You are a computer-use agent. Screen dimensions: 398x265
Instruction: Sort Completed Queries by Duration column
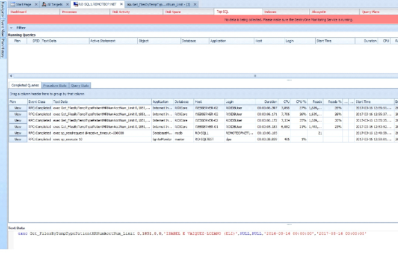[267, 101]
